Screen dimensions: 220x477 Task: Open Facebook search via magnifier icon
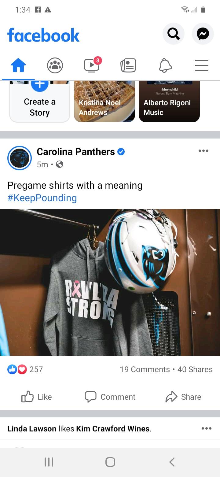coord(174,34)
